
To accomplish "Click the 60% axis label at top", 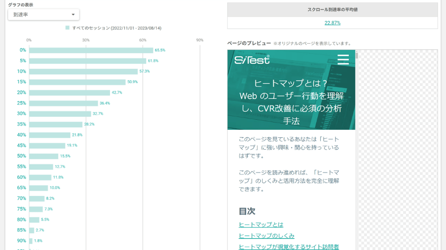I will coord(143,40).
